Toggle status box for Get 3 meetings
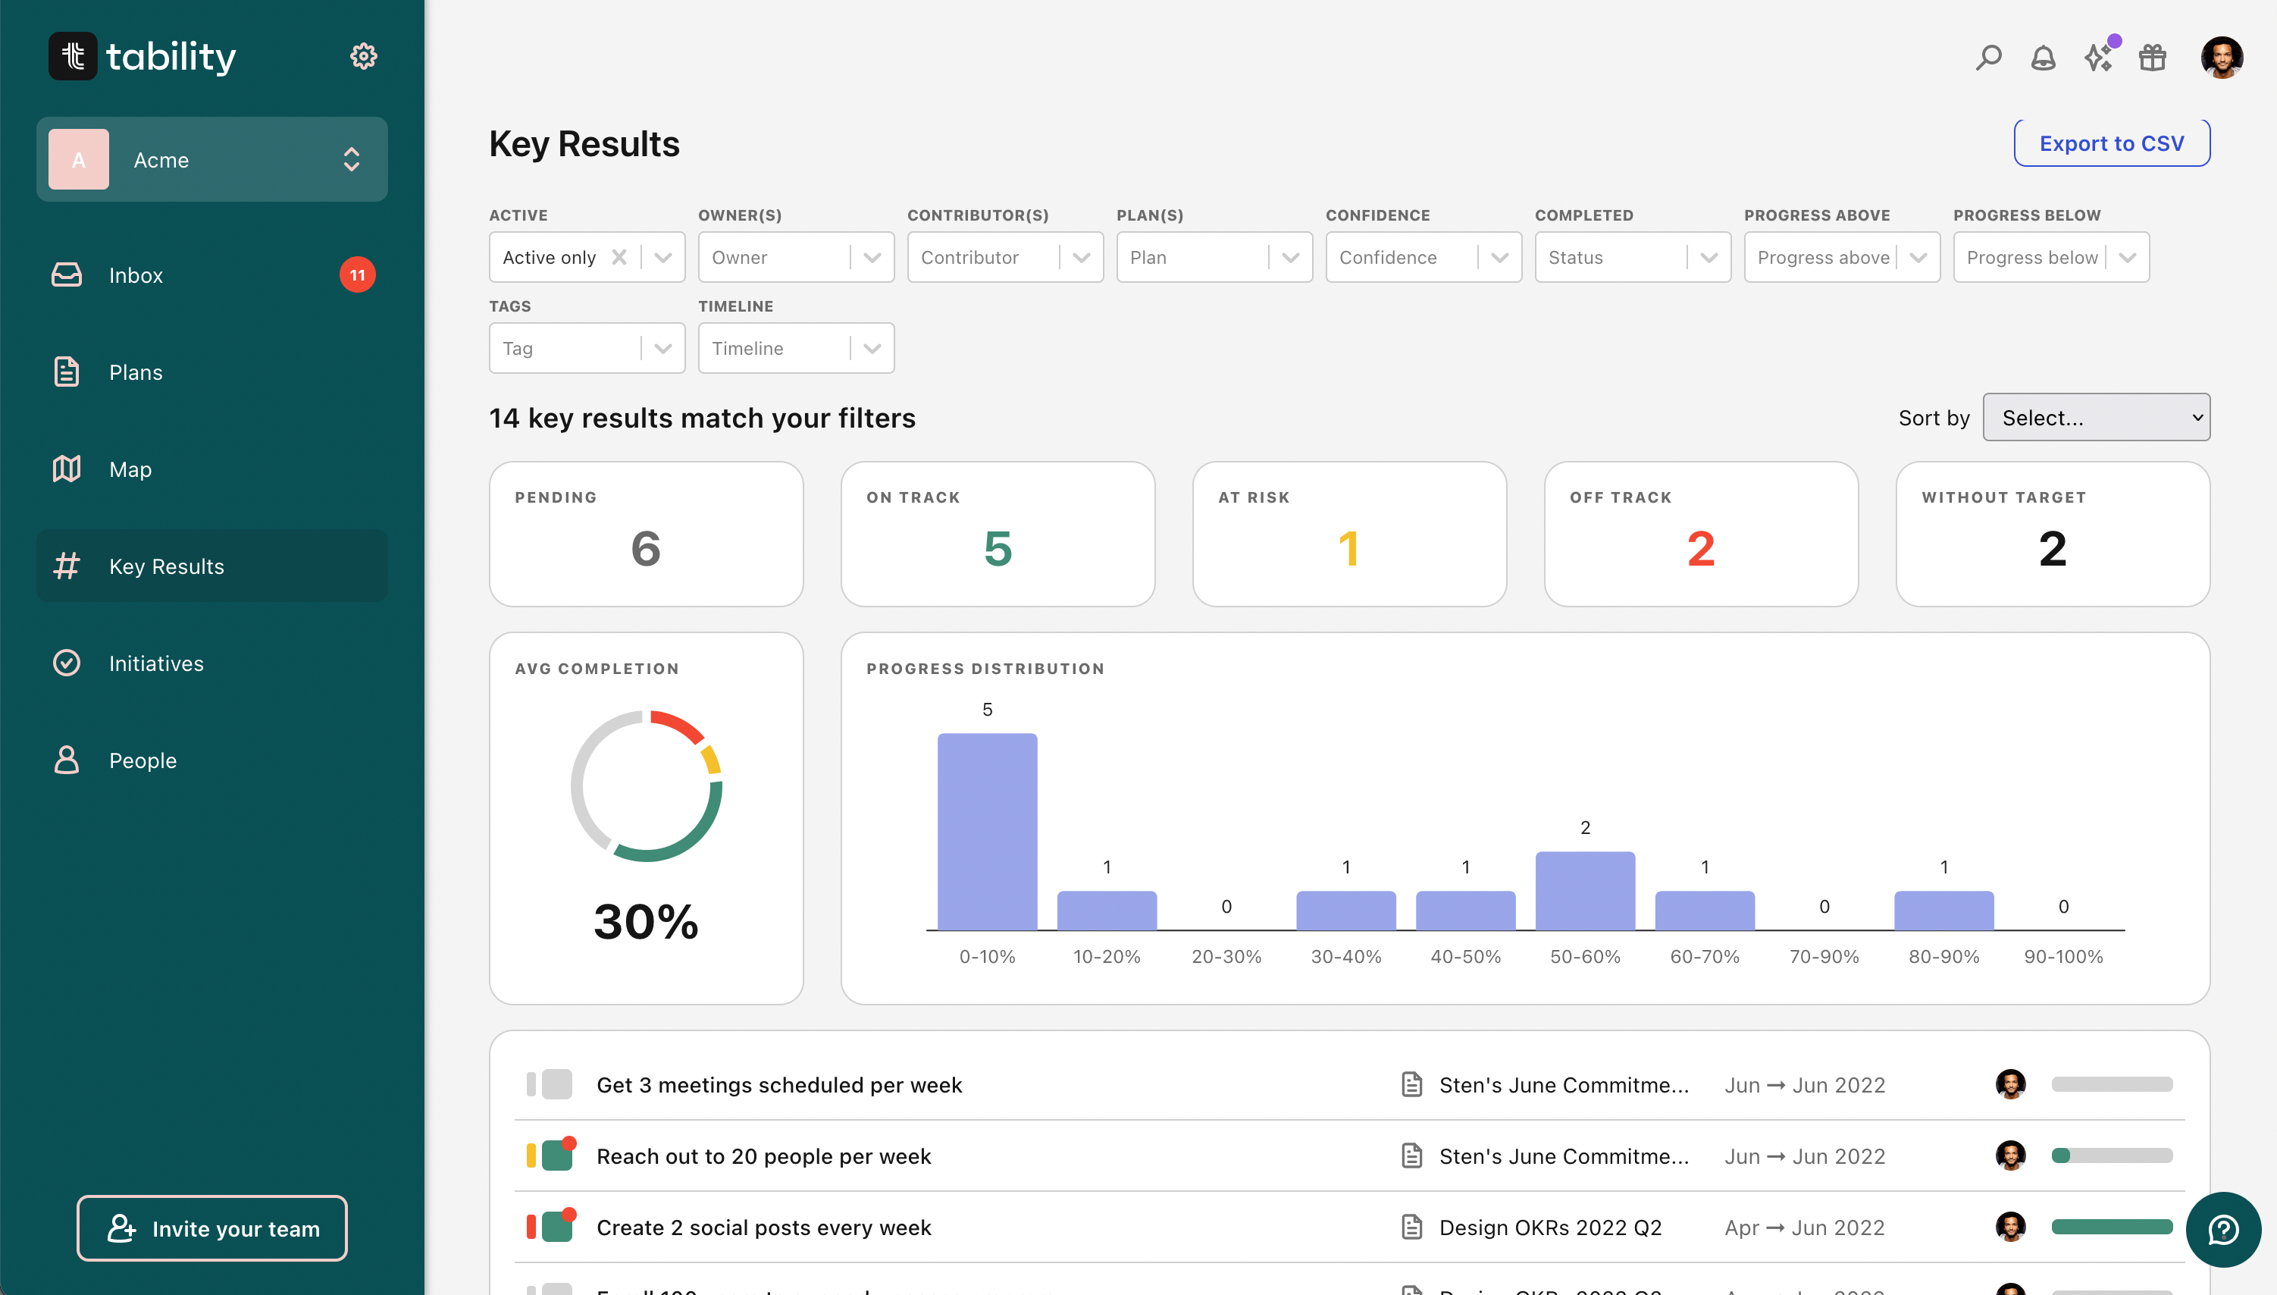2277x1295 pixels. click(x=556, y=1084)
